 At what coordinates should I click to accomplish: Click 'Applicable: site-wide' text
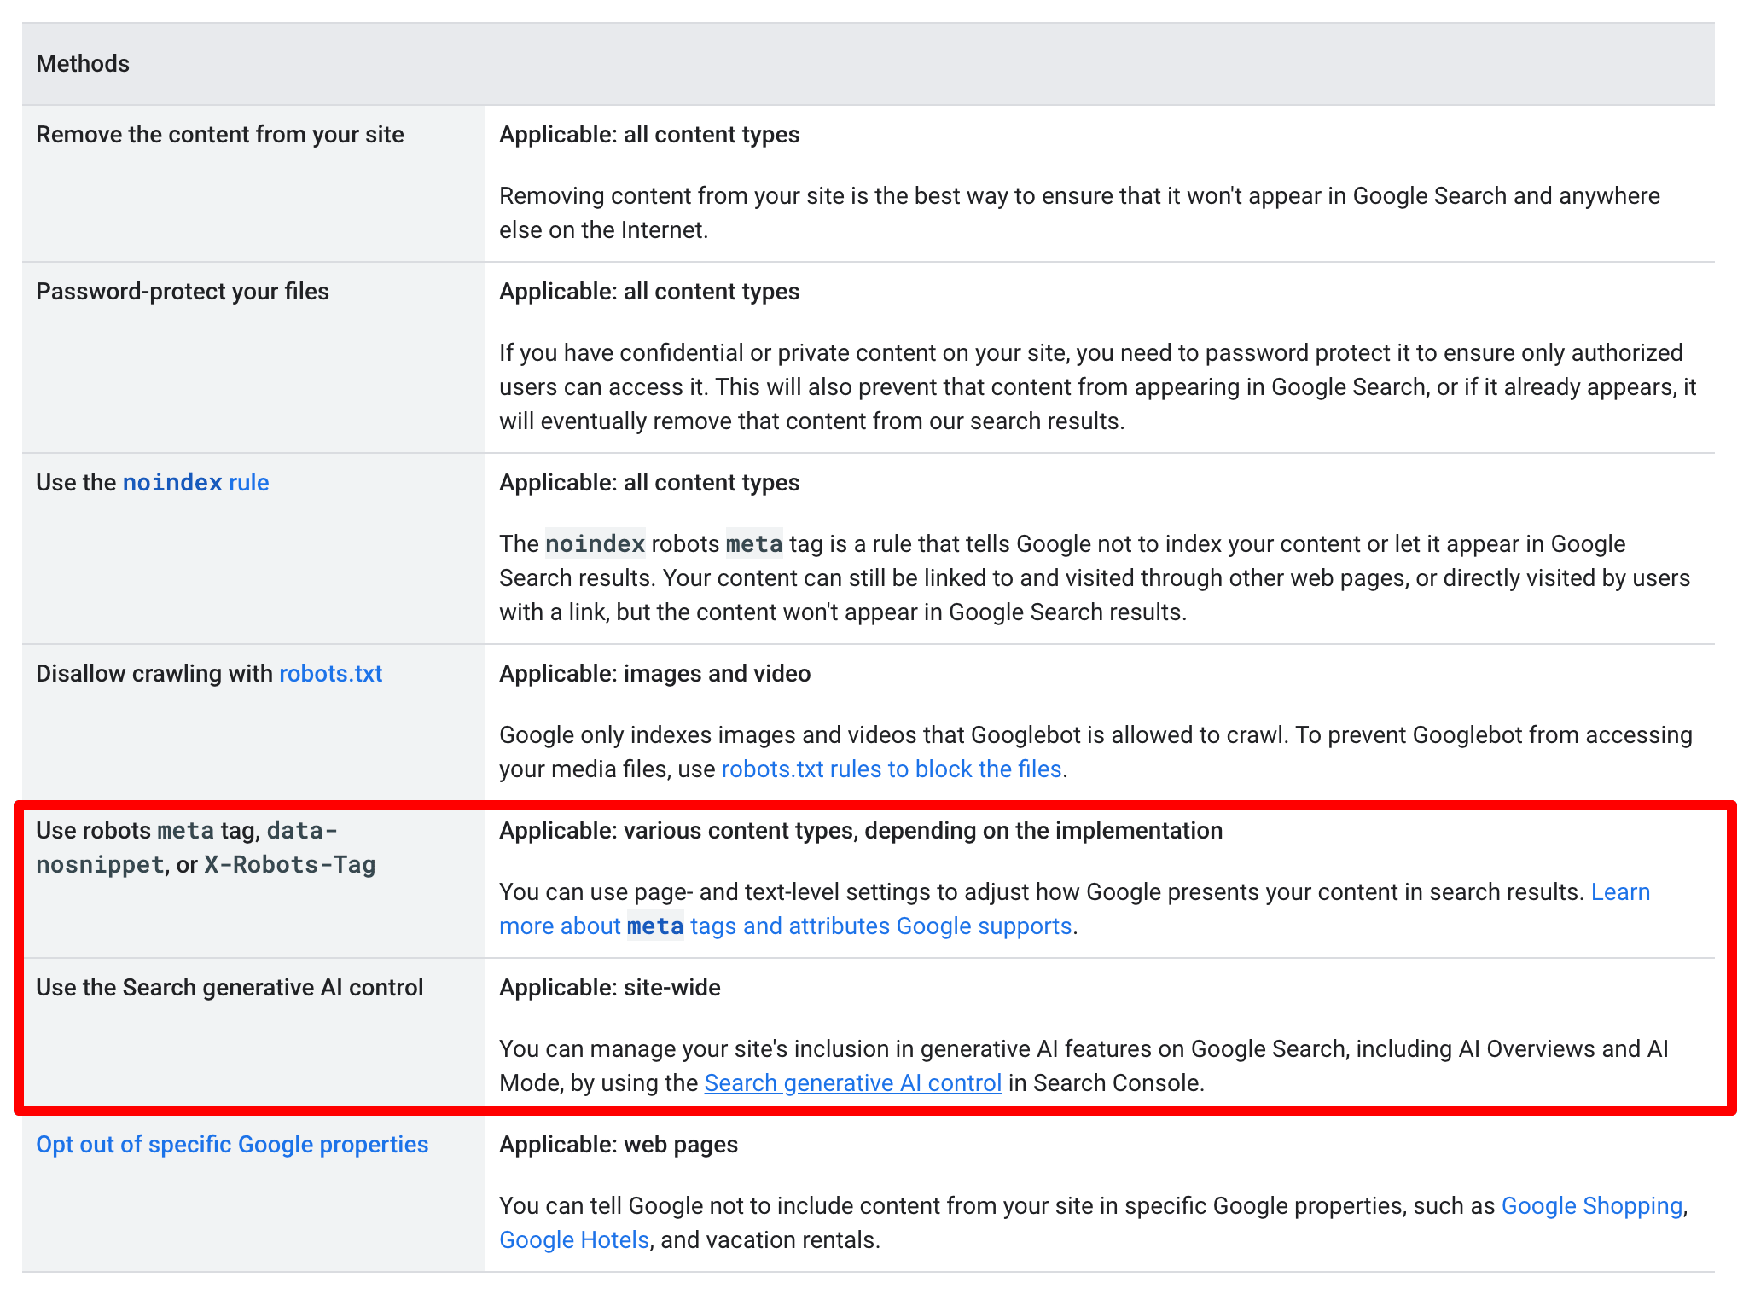[x=610, y=988]
